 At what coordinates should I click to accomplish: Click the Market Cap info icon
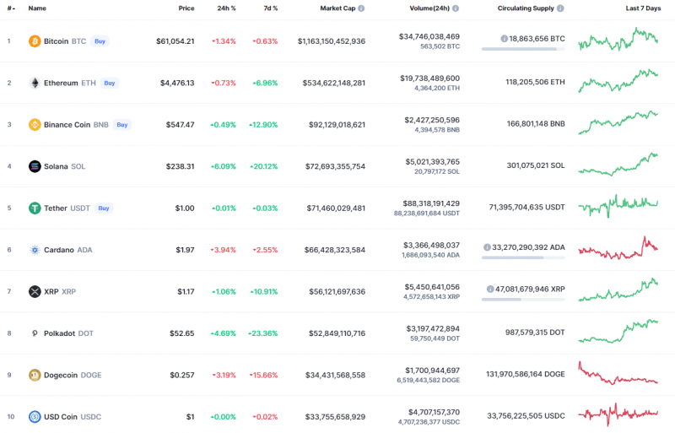pos(361,8)
